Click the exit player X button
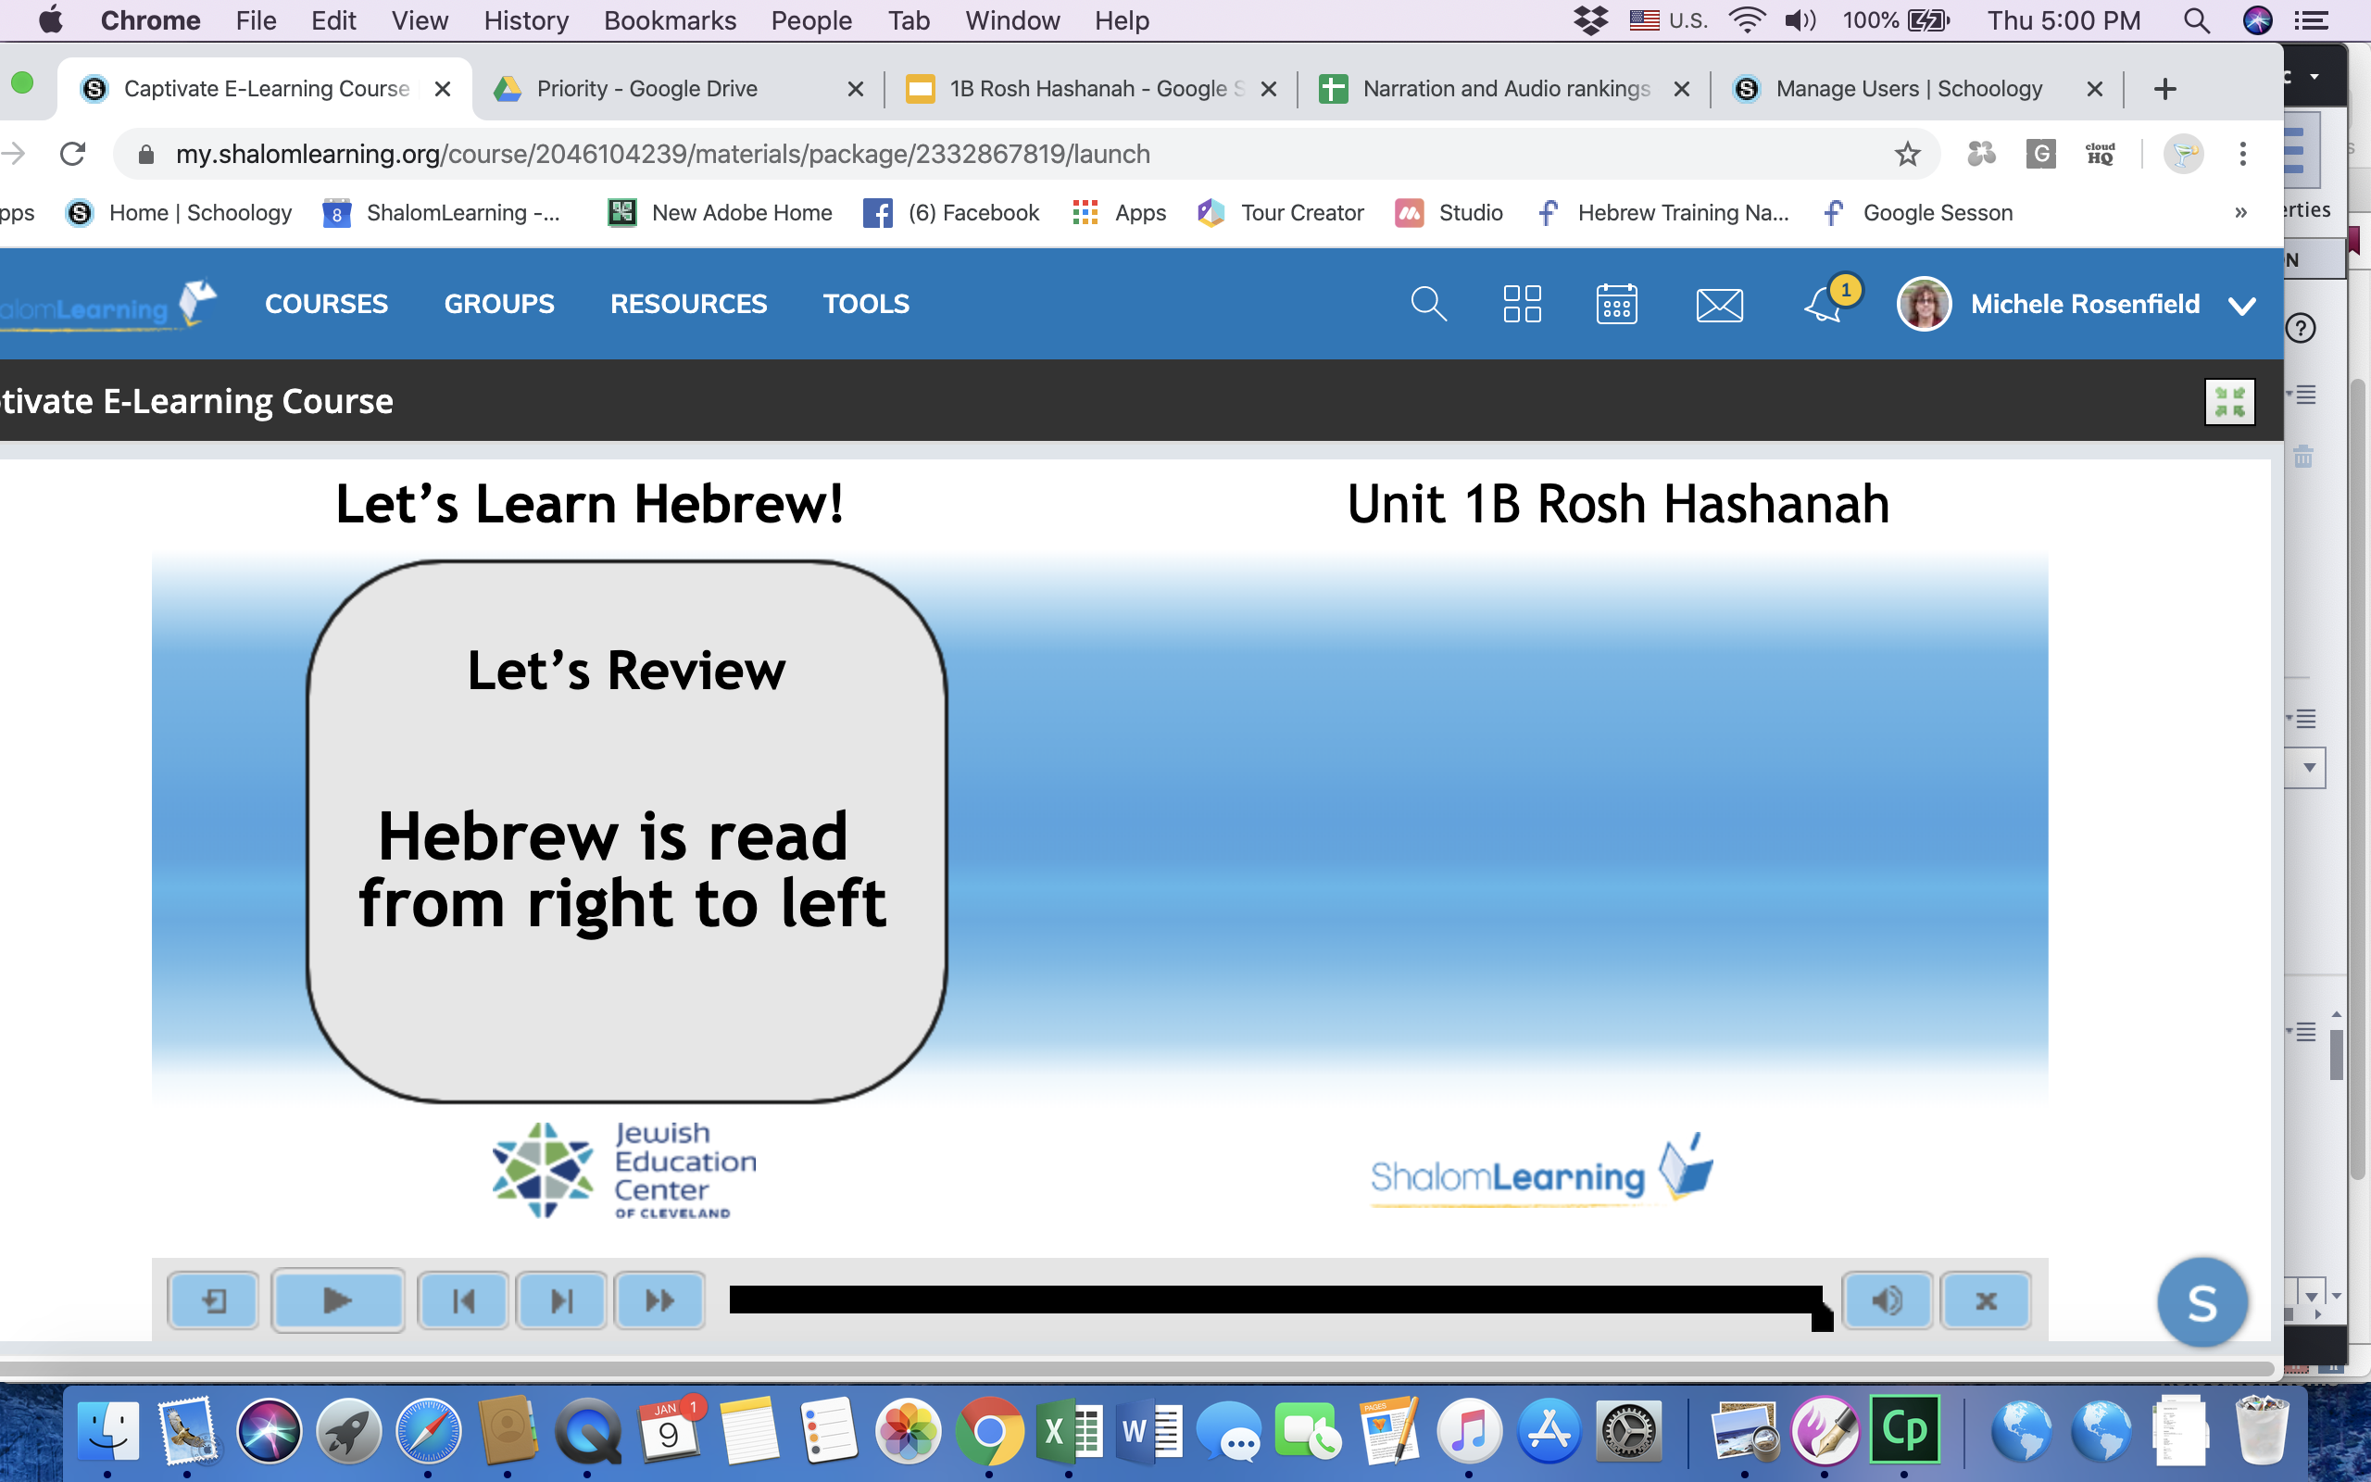2371x1482 pixels. 1986,1300
